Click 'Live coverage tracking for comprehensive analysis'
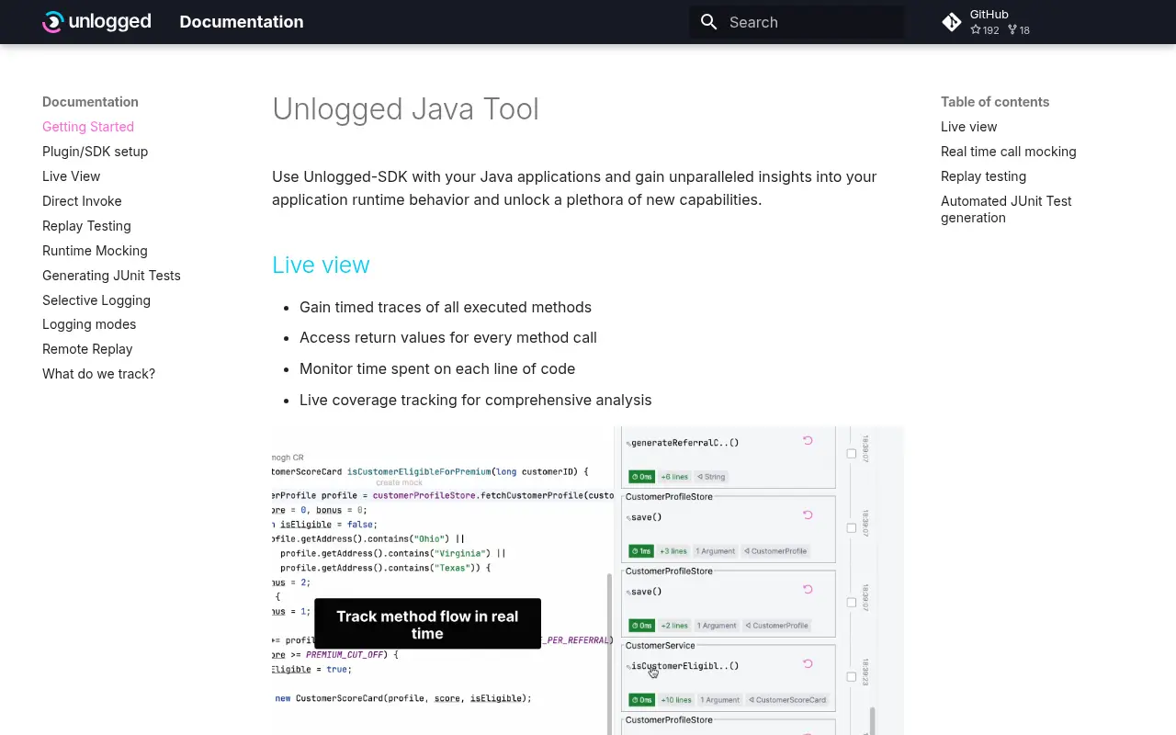This screenshot has width=1176, height=735. pos(475,400)
